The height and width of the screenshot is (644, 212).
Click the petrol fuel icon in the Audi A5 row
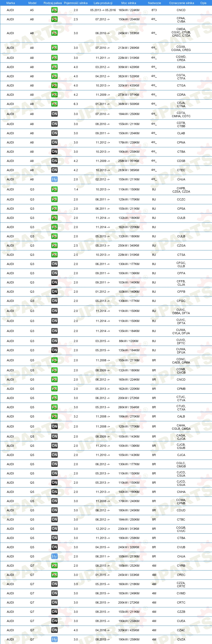click(54, 10)
